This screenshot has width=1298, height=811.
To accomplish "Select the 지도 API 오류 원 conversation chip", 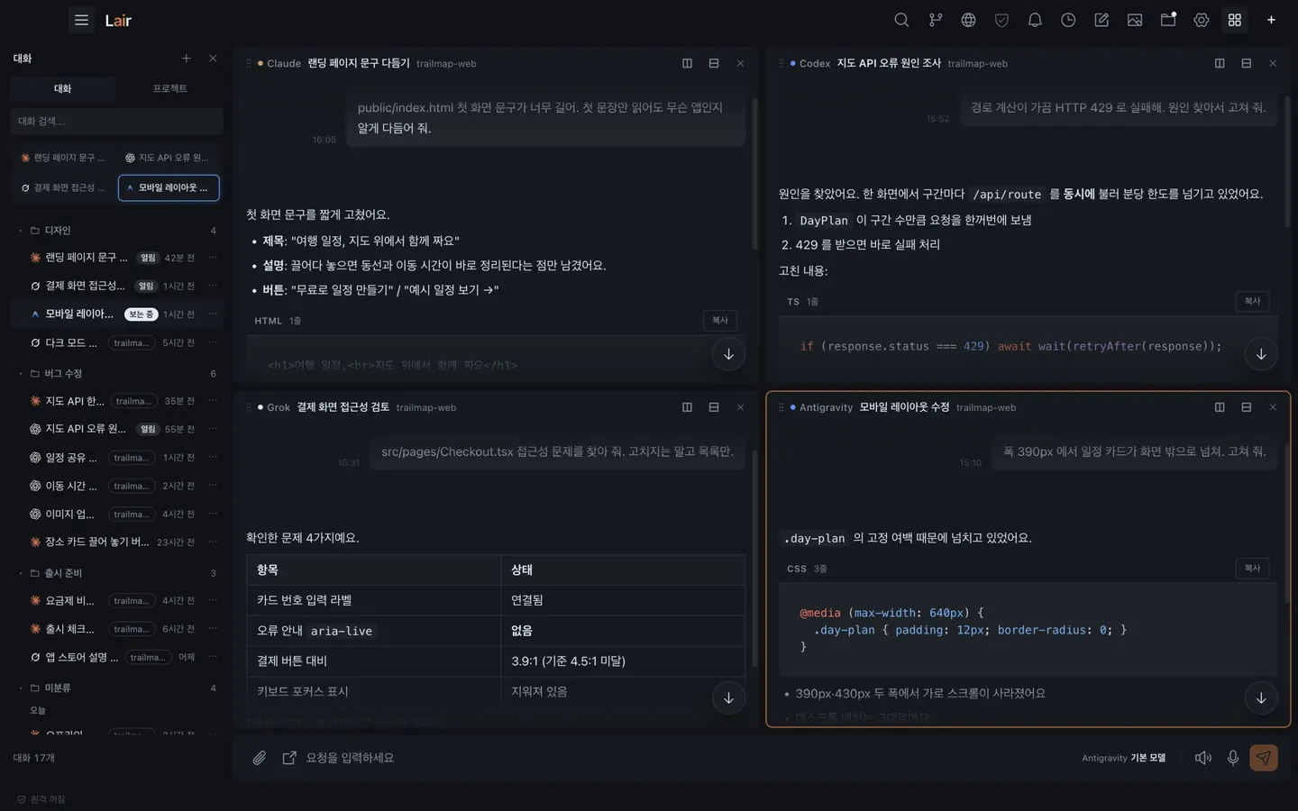I will pos(169,158).
